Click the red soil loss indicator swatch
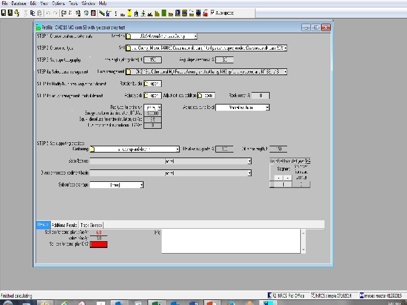The height and width of the screenshot is (305, 407). [98, 244]
